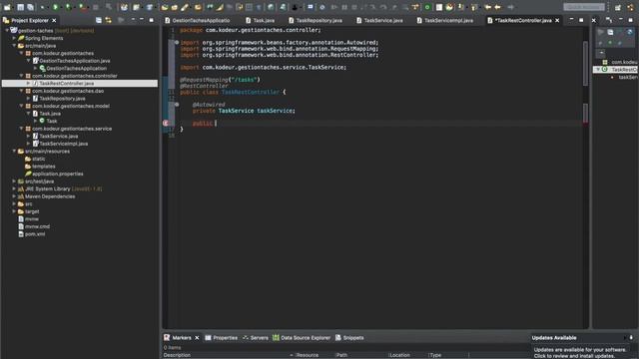The height and width of the screenshot is (359, 639).
Task: Collapse the src/main/java folder
Action: [14, 46]
